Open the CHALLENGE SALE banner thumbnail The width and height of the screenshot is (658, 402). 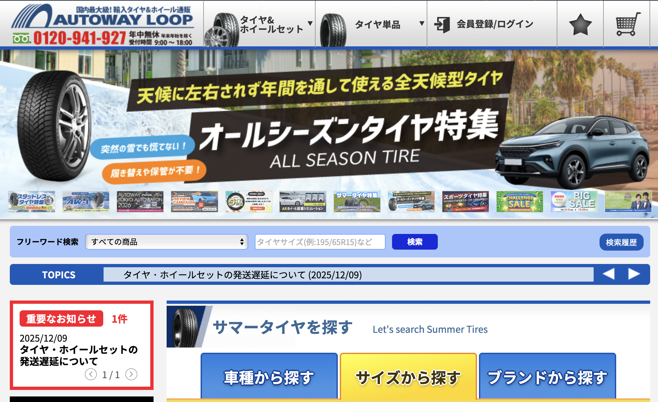pos(519,202)
